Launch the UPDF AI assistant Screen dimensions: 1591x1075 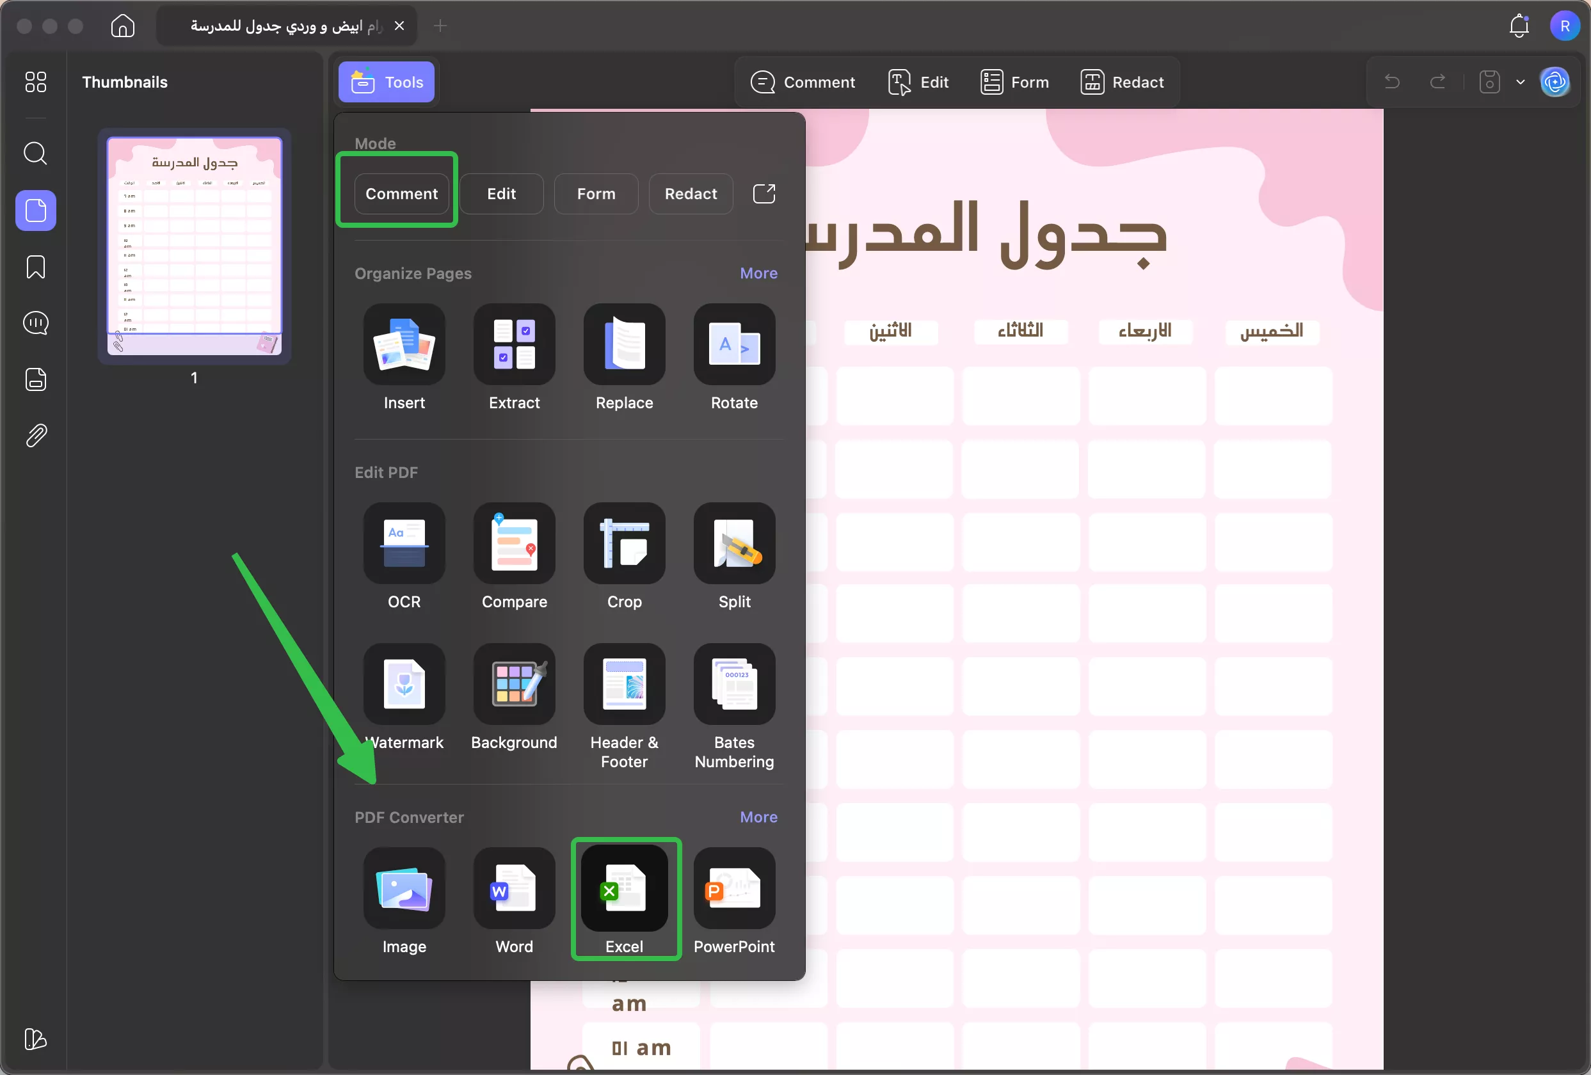coord(1555,81)
